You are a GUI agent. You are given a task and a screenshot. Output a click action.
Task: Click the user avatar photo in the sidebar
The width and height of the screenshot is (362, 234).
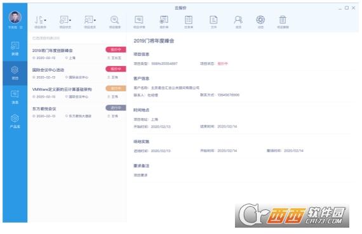point(15,17)
